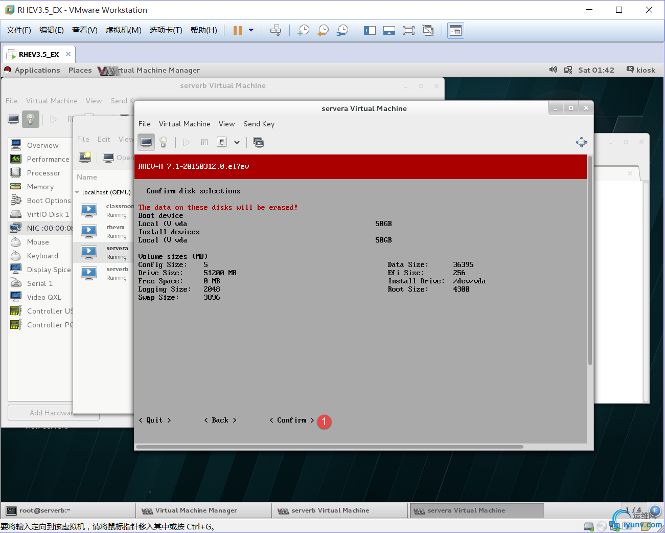Image resolution: width=665 pixels, height=533 pixels.
Task: Select Video QXL in serverb hardware list
Action: (41, 297)
